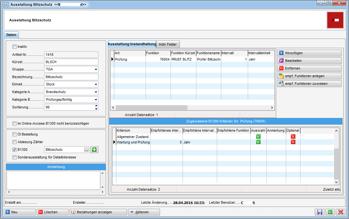
Task: Open the Gruppe dropdown
Action: point(96,69)
